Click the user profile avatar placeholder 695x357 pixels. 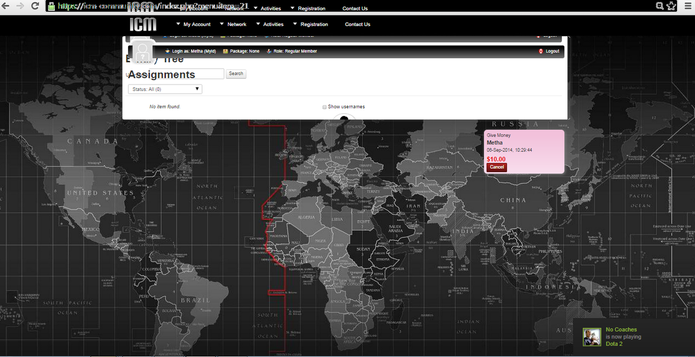[x=143, y=52]
